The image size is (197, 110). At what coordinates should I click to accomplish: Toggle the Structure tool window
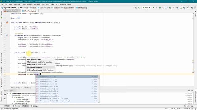pyautogui.click(x=2, y=71)
